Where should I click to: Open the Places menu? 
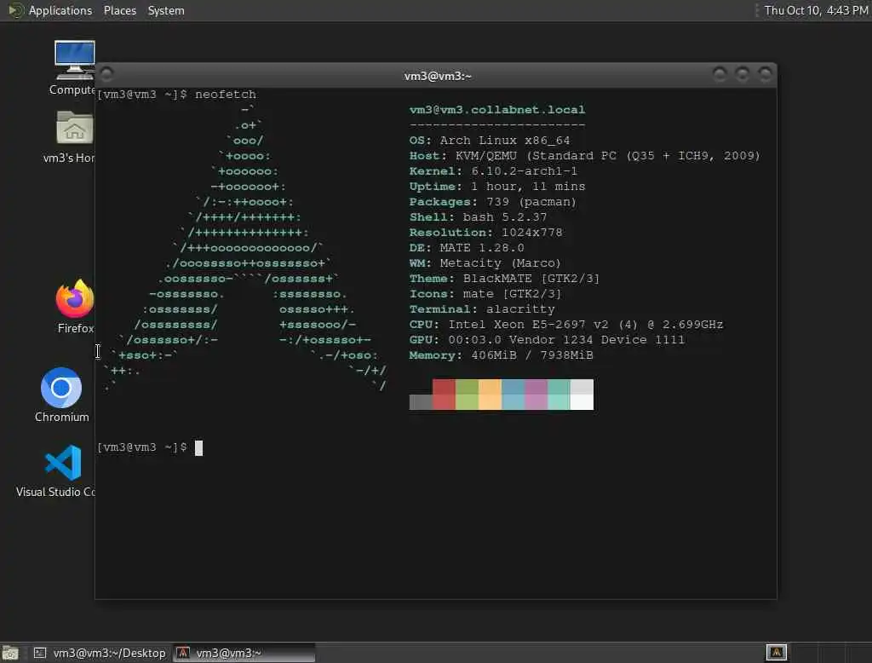[x=119, y=10]
